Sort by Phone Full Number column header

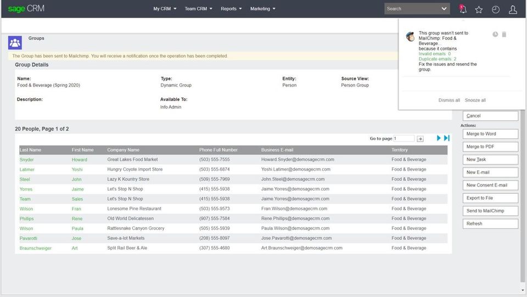click(218, 150)
